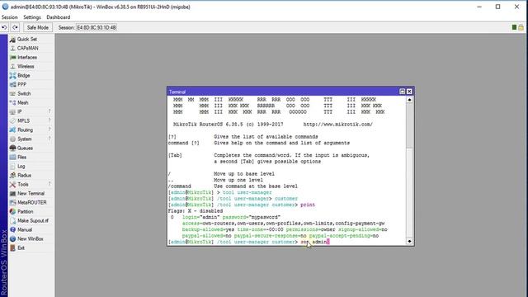Open the System sidebar menu
Viewport: 528px width, 297px height.
pyautogui.click(x=31, y=139)
